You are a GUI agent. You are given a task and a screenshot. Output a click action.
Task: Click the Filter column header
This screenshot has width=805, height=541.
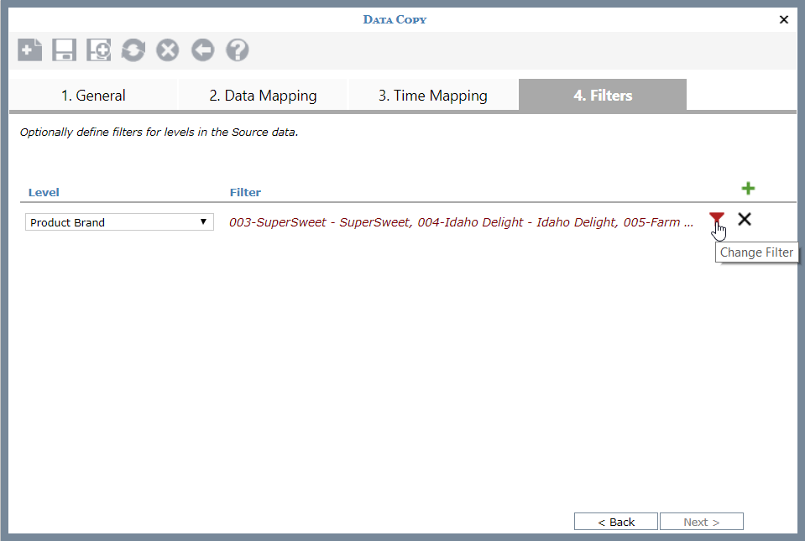click(x=245, y=192)
